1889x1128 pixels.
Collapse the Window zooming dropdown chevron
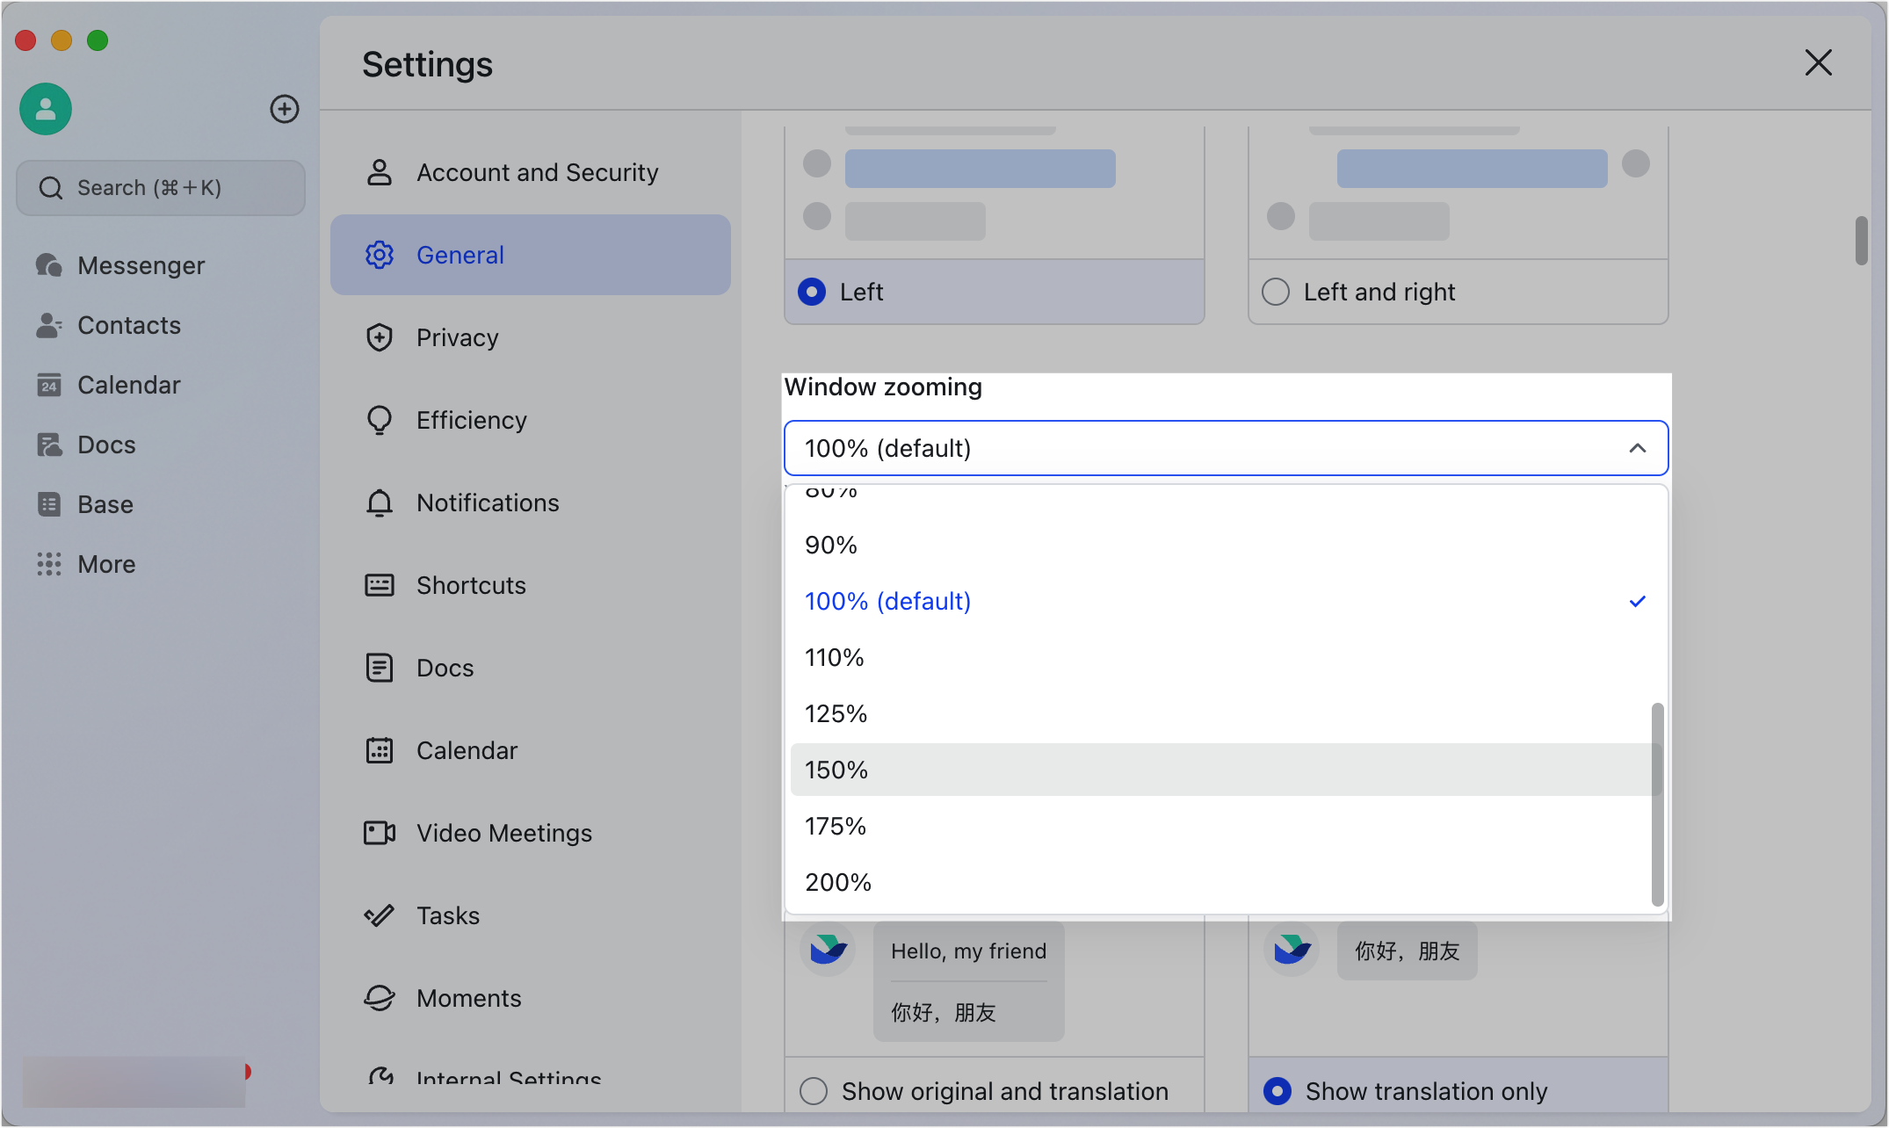[1637, 448]
